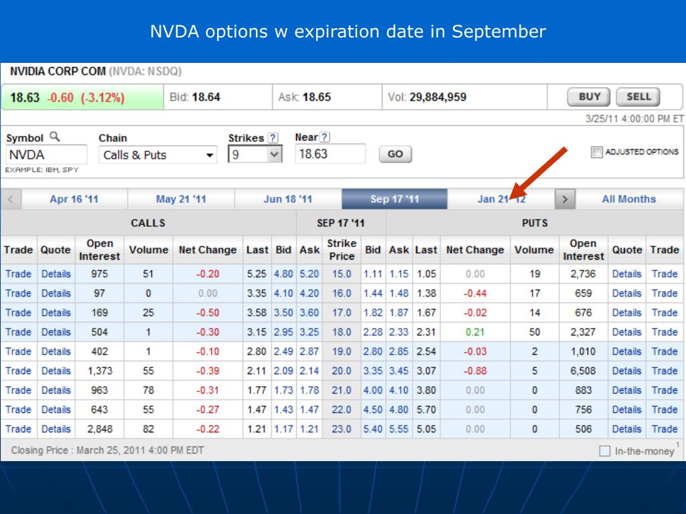Click puts bid 1.82 at strike 17.0
This screenshot has height=514, width=686.
coord(372,313)
